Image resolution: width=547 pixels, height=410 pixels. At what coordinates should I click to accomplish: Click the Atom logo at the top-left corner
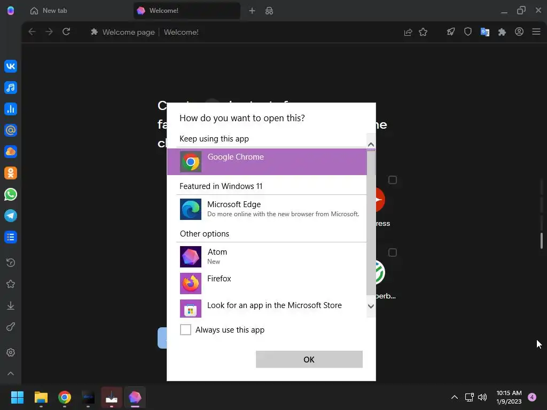pos(11,11)
